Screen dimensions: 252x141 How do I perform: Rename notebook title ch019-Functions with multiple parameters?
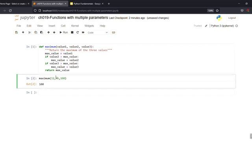73,18
